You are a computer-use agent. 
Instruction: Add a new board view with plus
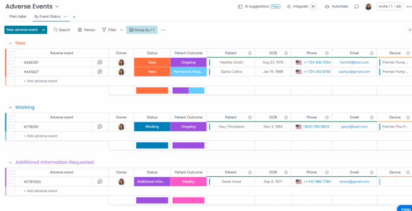pyautogui.click(x=74, y=17)
